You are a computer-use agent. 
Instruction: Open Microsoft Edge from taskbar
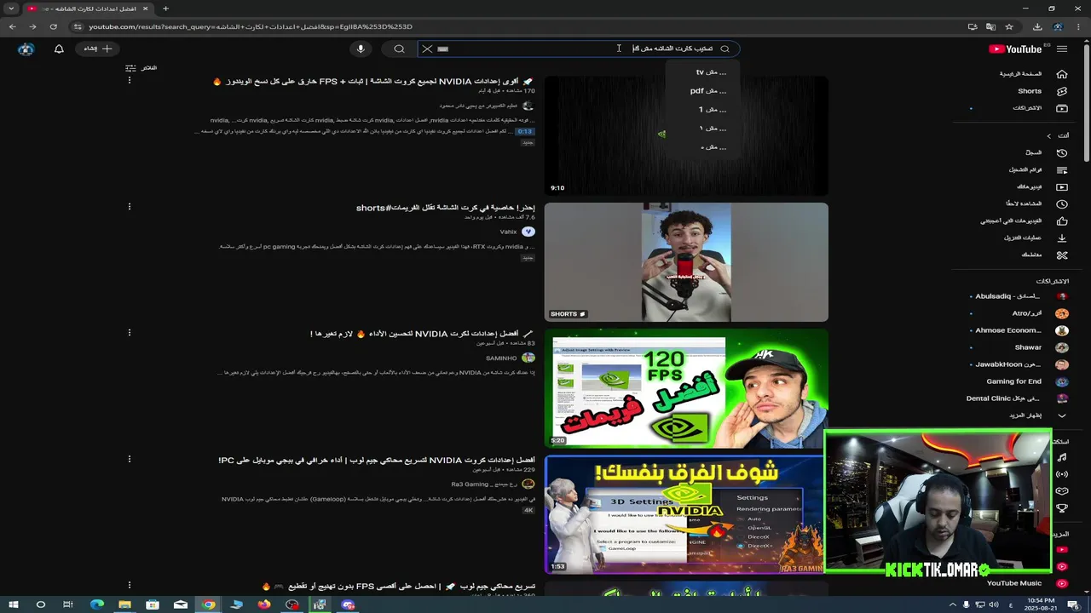(96, 604)
